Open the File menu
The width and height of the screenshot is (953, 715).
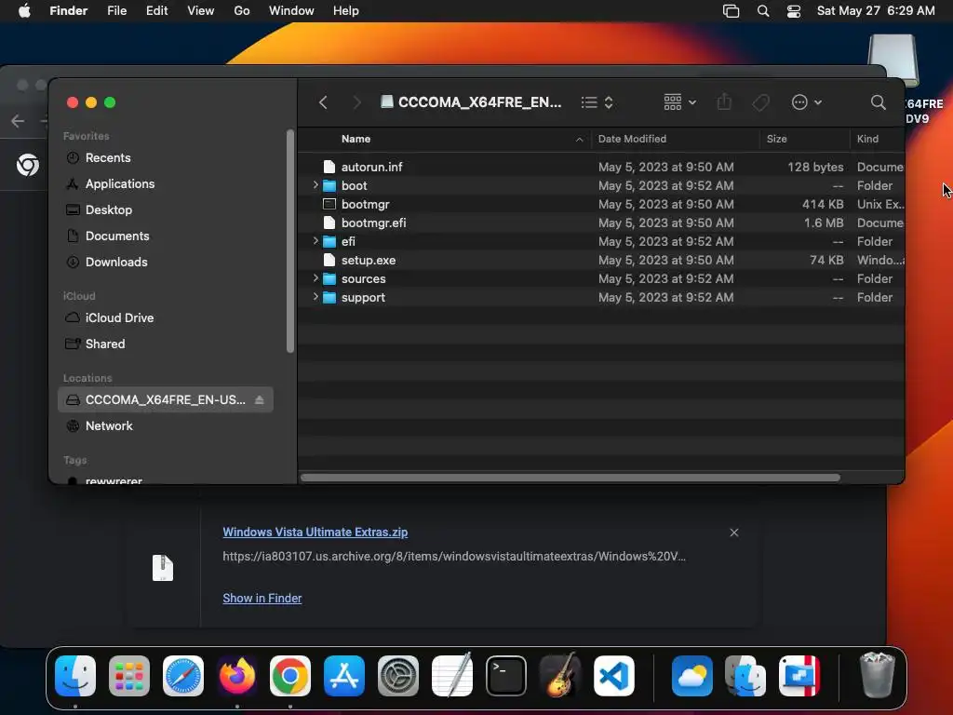point(116,11)
